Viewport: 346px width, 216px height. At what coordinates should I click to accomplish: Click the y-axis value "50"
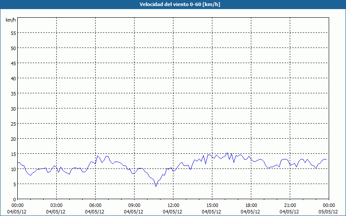pos(13,48)
